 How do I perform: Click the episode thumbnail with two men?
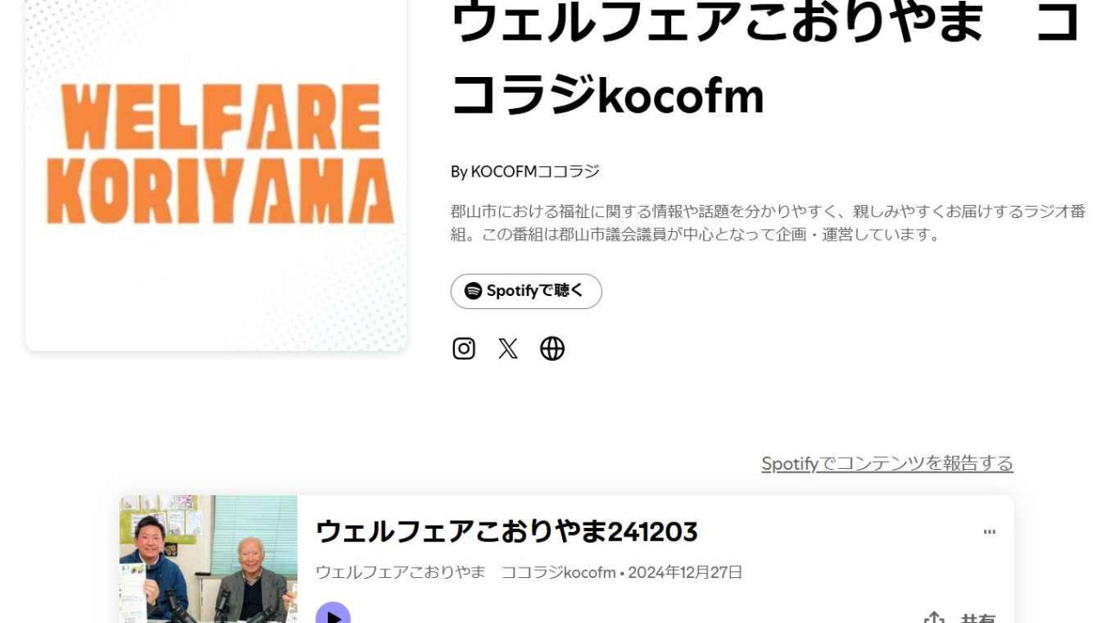pos(208,559)
